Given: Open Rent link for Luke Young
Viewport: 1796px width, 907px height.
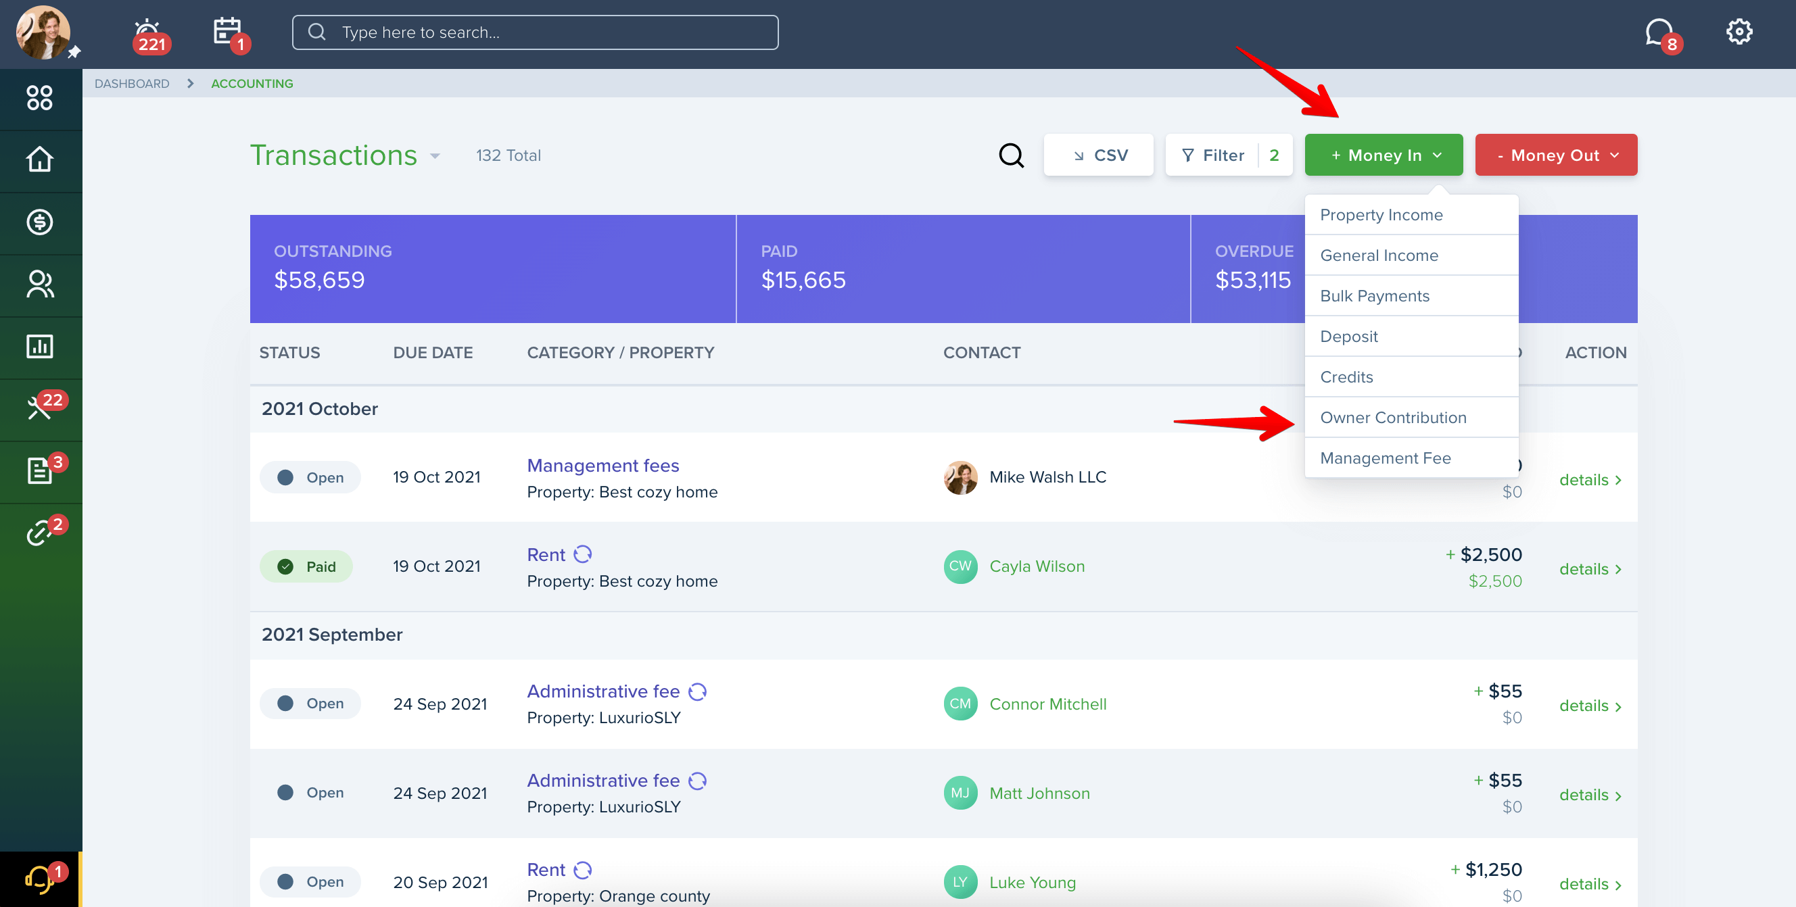Looking at the screenshot, I should tap(546, 869).
